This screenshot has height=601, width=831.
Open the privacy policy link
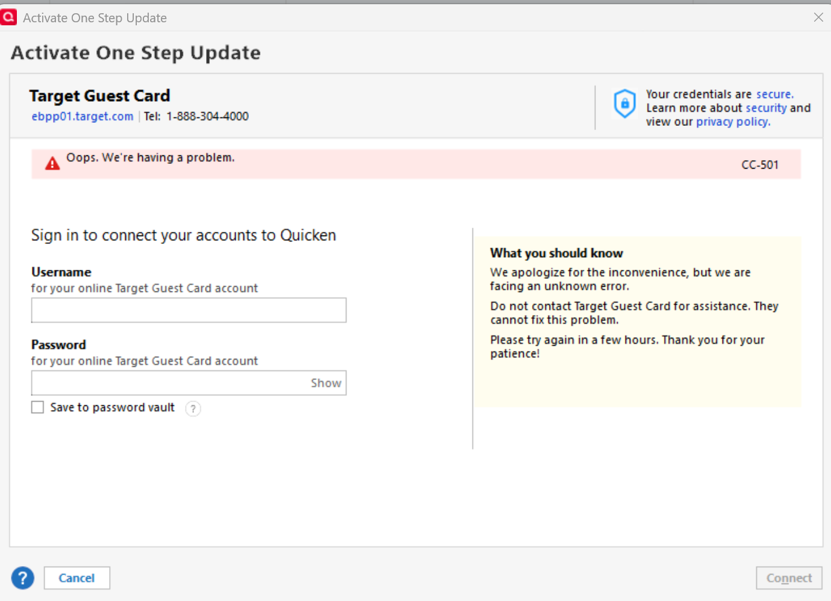(x=733, y=122)
